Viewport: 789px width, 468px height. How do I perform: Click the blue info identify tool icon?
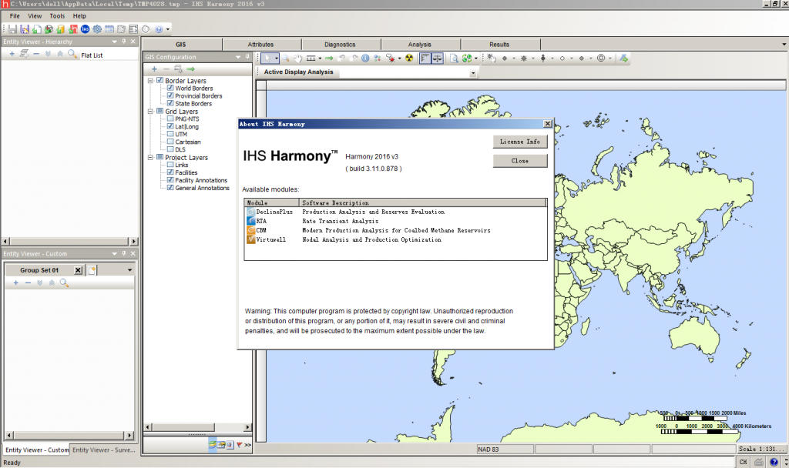click(x=365, y=58)
